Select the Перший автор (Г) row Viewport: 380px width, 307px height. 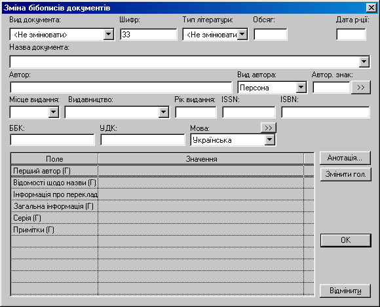tap(162, 171)
